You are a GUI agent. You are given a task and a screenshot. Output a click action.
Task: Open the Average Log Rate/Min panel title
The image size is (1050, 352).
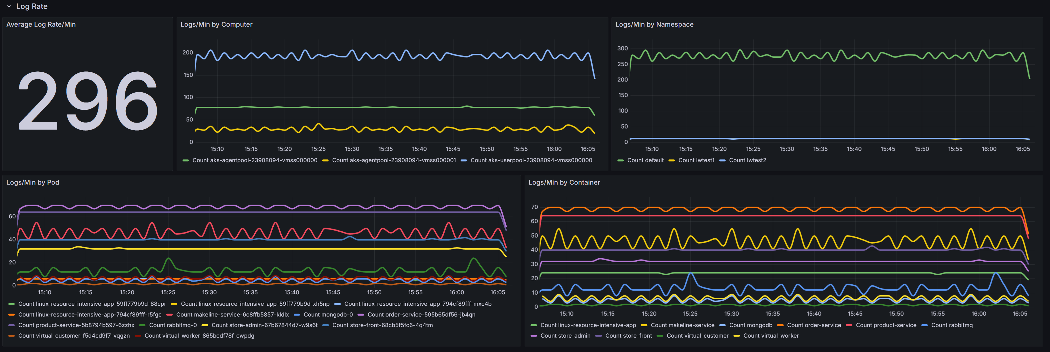41,24
